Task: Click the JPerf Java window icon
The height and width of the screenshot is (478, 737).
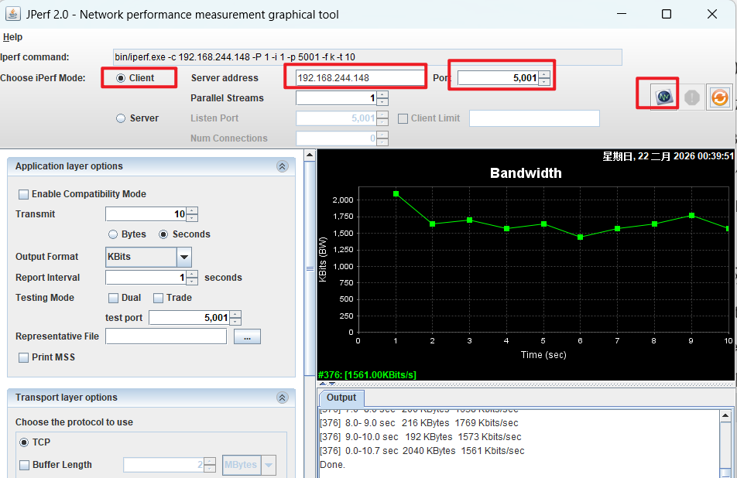Action: (12, 14)
